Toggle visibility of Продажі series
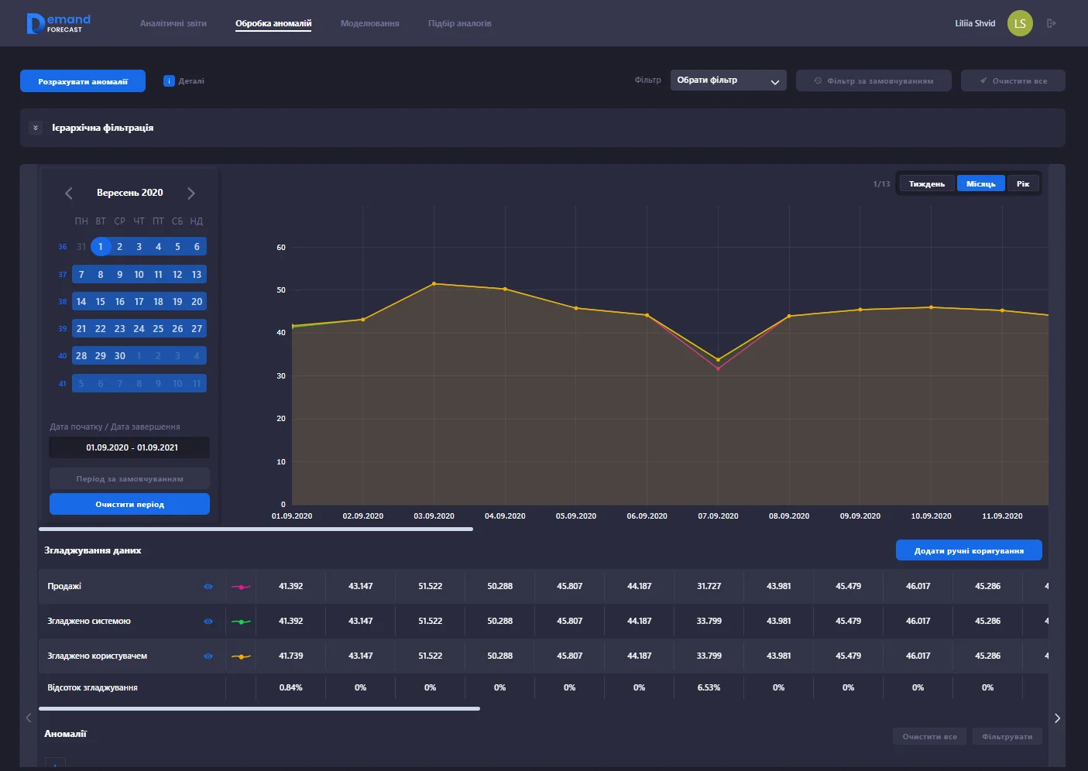 point(208,587)
